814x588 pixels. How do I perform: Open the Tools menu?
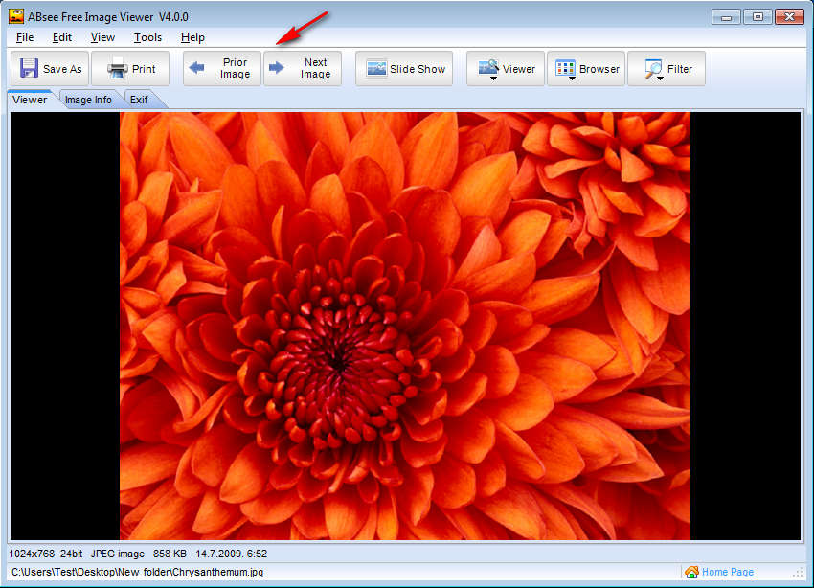[147, 37]
